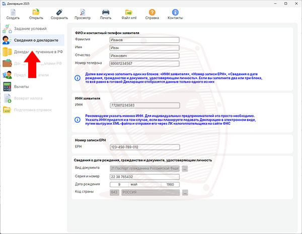Viewport: 302px width, 234px height.
Task: Open the Справка help icon
Action: [x=152, y=12]
